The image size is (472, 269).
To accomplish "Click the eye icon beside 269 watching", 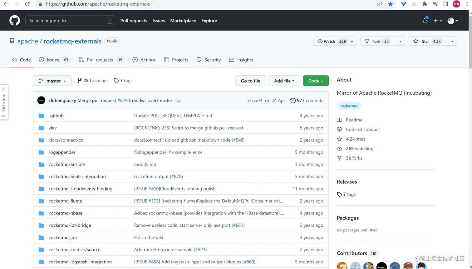I will [x=339, y=149].
